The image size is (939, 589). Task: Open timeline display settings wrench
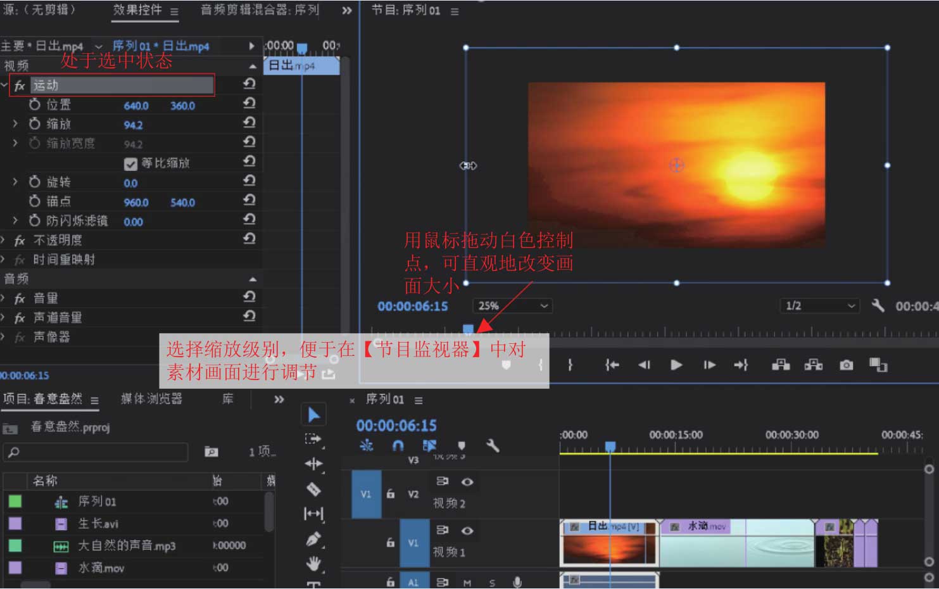493,446
